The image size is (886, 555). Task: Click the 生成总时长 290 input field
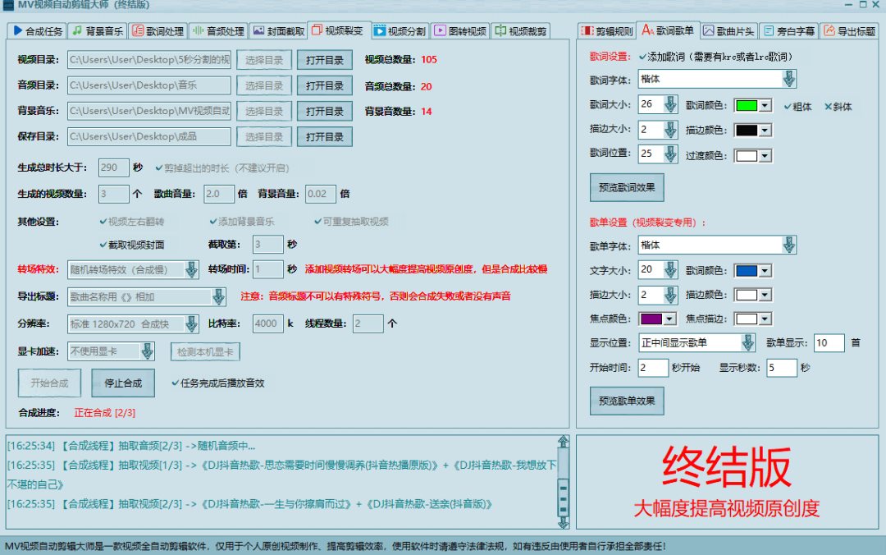[x=113, y=167]
